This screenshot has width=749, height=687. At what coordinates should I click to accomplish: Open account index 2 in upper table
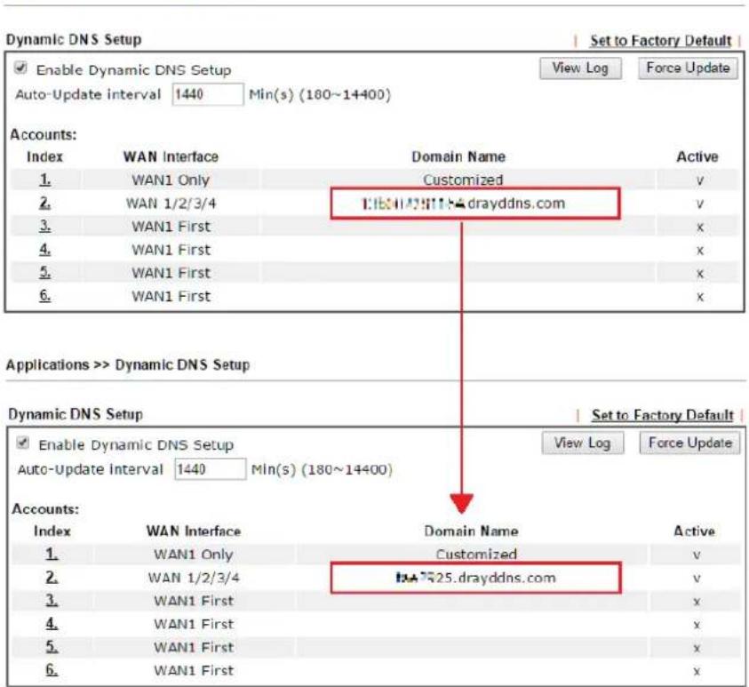45,203
